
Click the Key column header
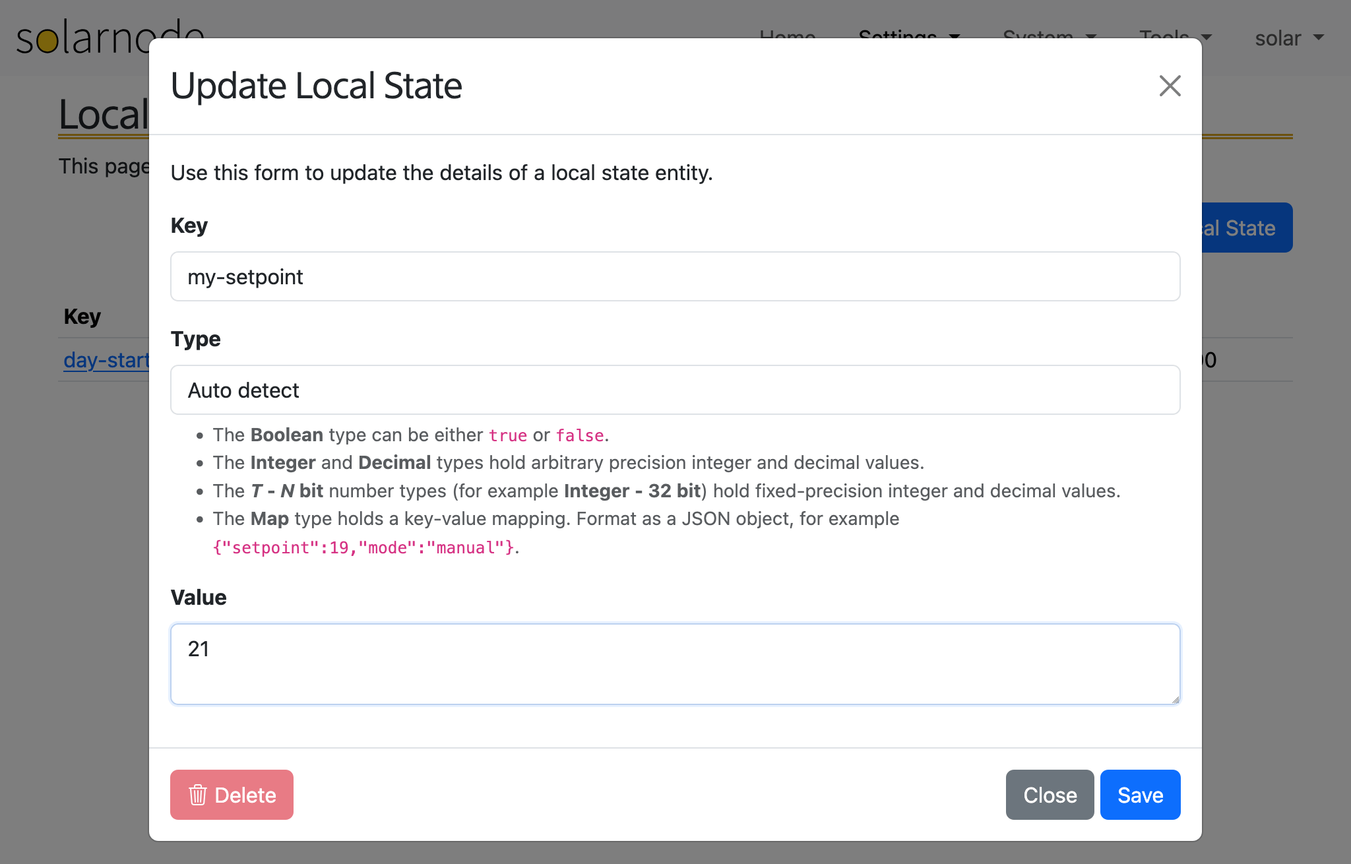(82, 317)
